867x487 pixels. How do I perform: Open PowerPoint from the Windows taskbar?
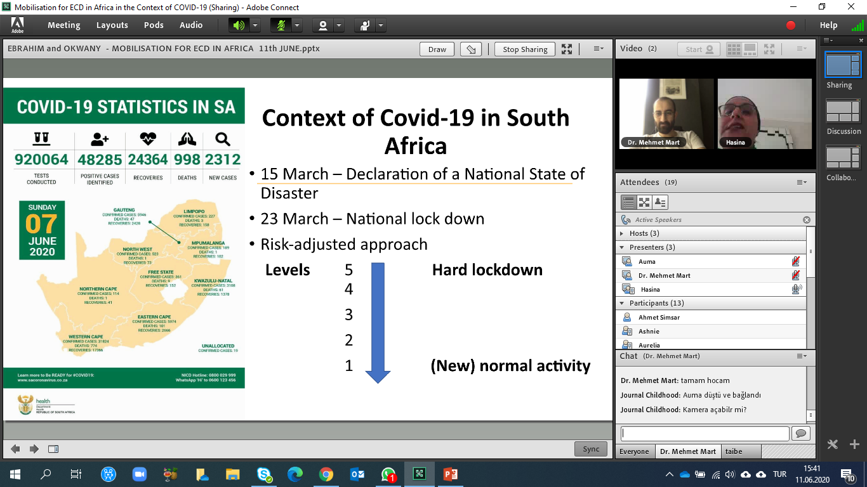(x=451, y=474)
